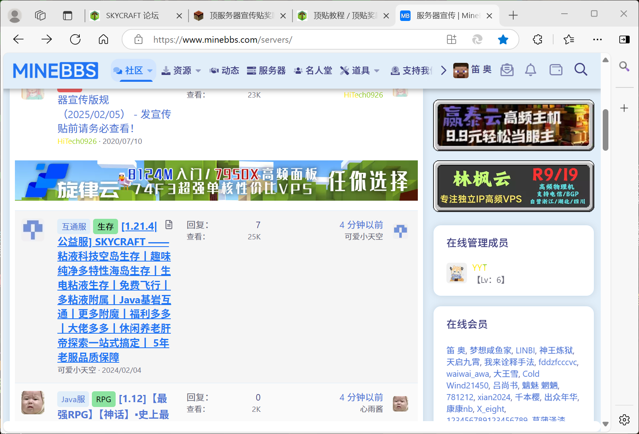Open the sidebar search magnifier icon
Screen dimensions: 639x434
pyautogui.click(x=624, y=66)
